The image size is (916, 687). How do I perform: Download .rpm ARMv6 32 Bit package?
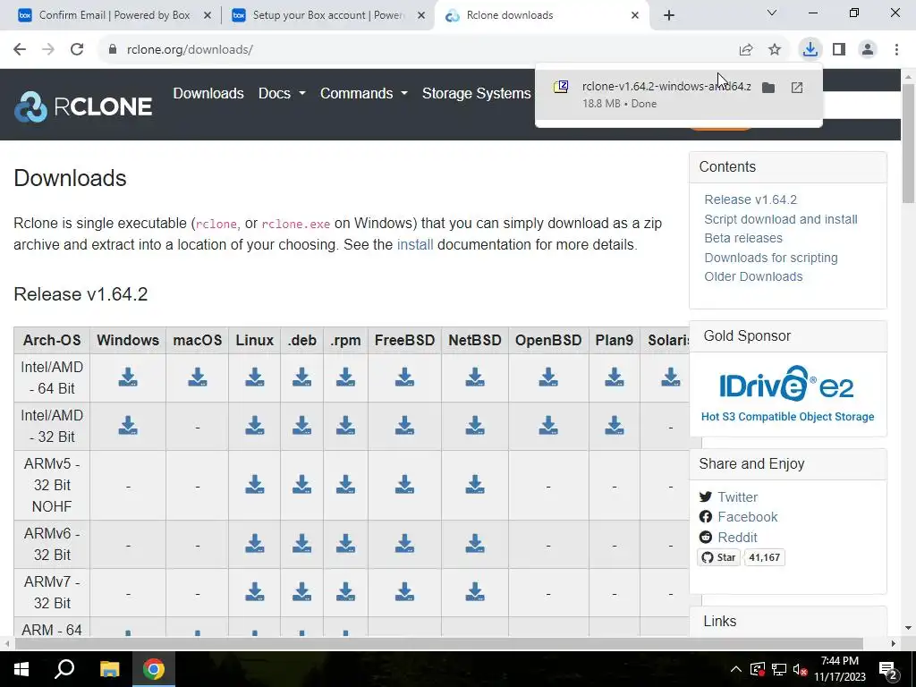(346, 544)
